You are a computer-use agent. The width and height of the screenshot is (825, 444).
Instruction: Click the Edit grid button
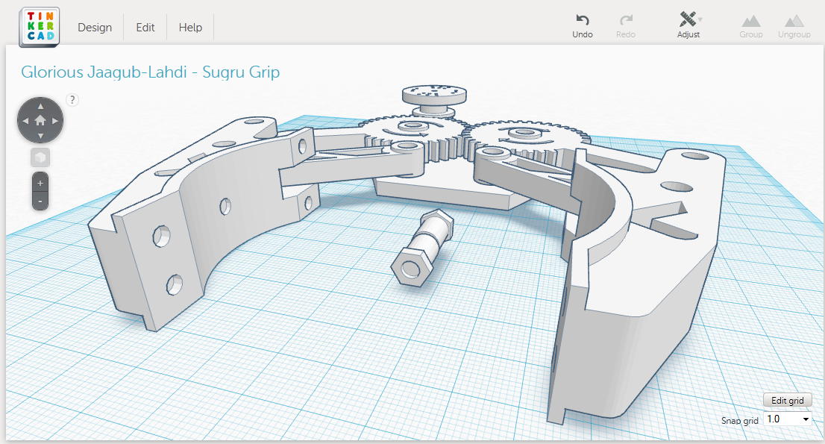tap(787, 400)
